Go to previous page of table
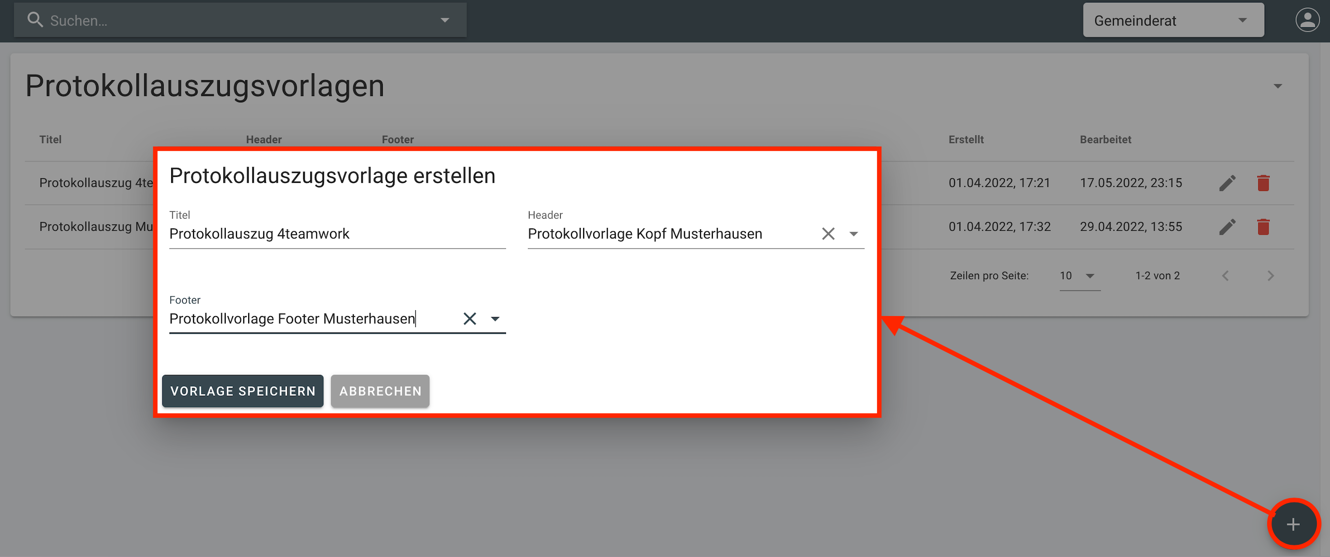 pos(1225,276)
